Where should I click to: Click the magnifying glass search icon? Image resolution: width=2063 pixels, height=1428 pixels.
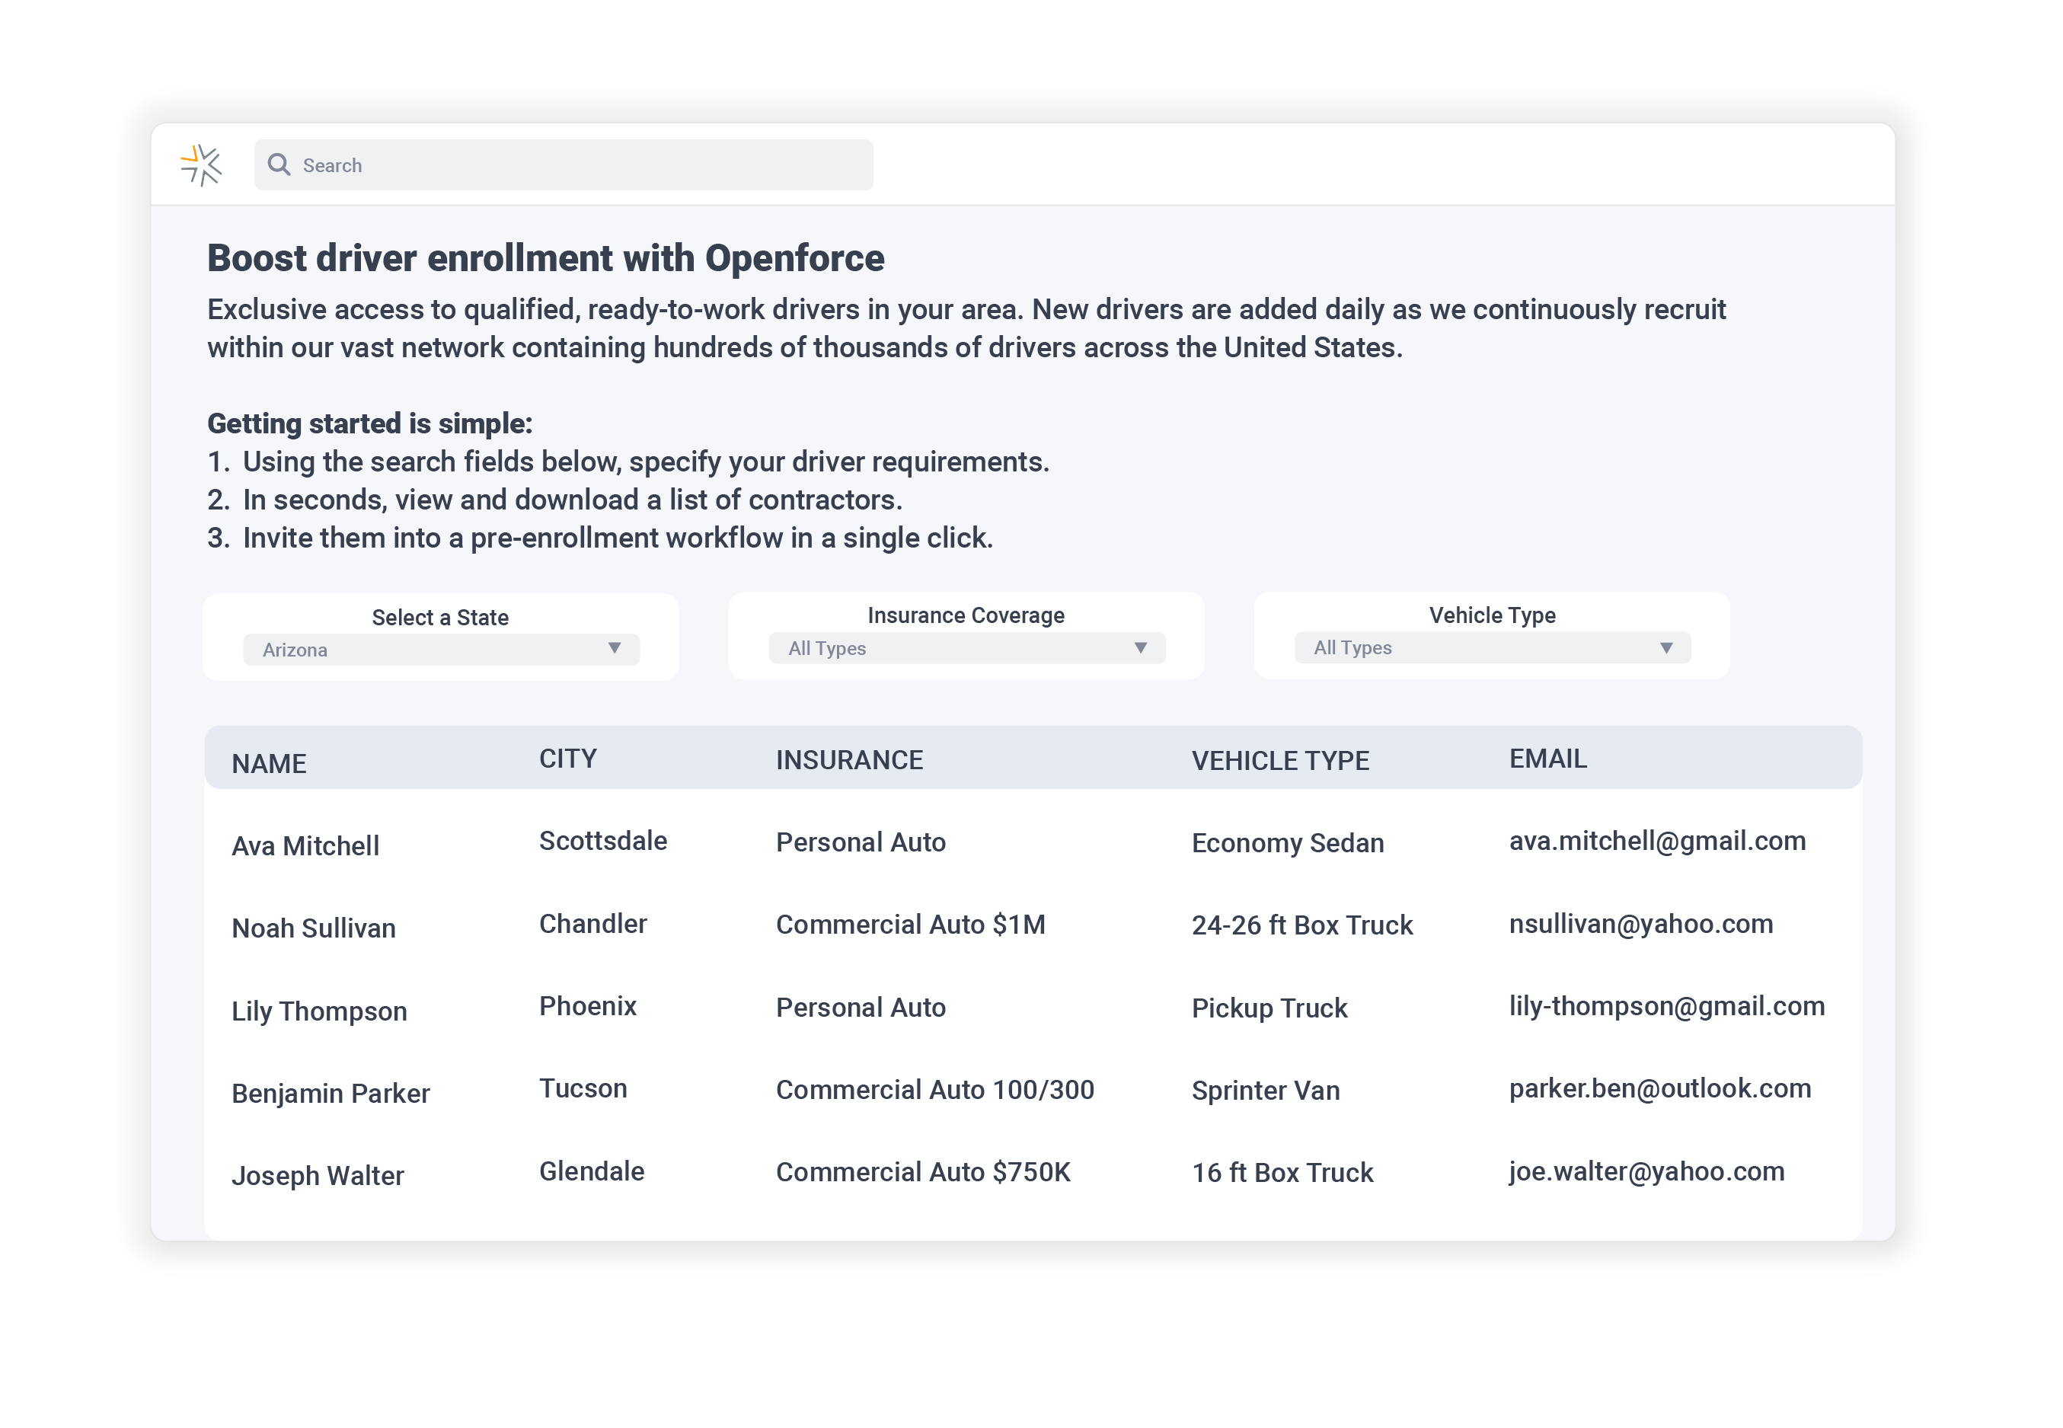(280, 165)
